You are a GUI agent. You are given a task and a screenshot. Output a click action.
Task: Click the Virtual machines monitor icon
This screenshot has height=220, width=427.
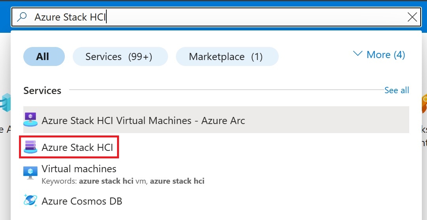coord(30,173)
